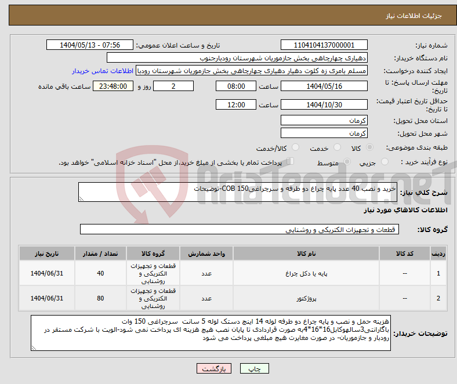
Task: Click the delivery city field کرمان
Action: tap(324, 133)
